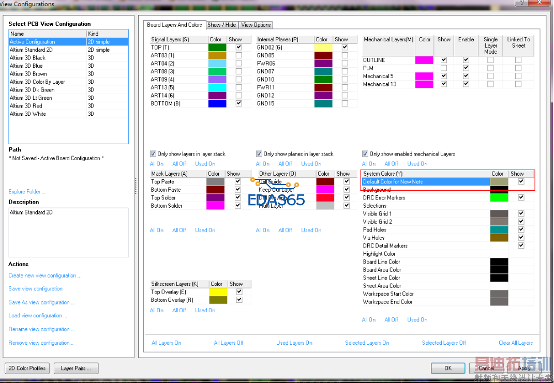Click Load view configuration link

tap(38, 316)
